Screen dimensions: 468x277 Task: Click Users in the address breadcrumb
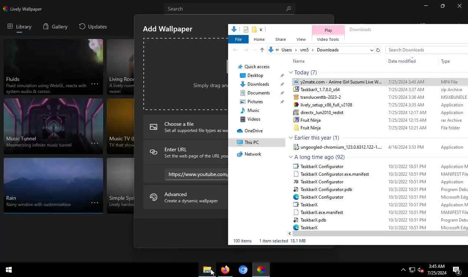[287, 50]
